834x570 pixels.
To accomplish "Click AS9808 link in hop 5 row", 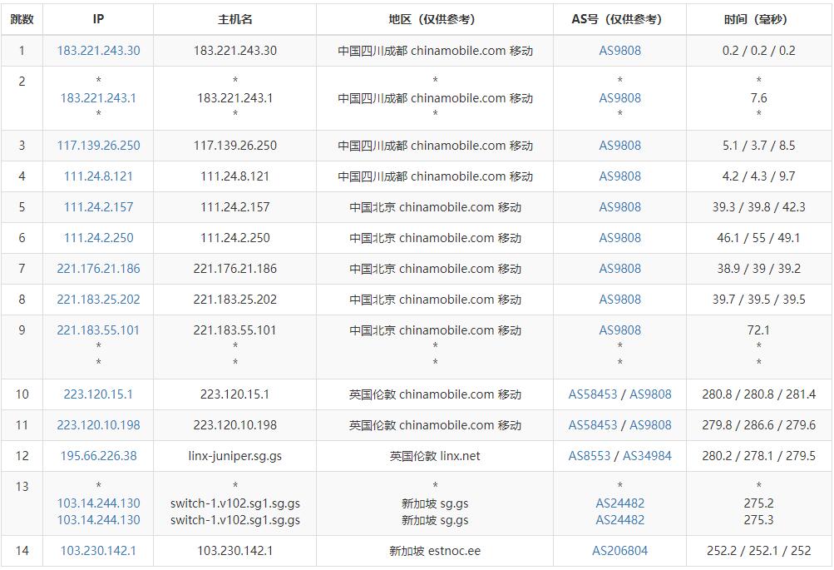I will point(619,207).
